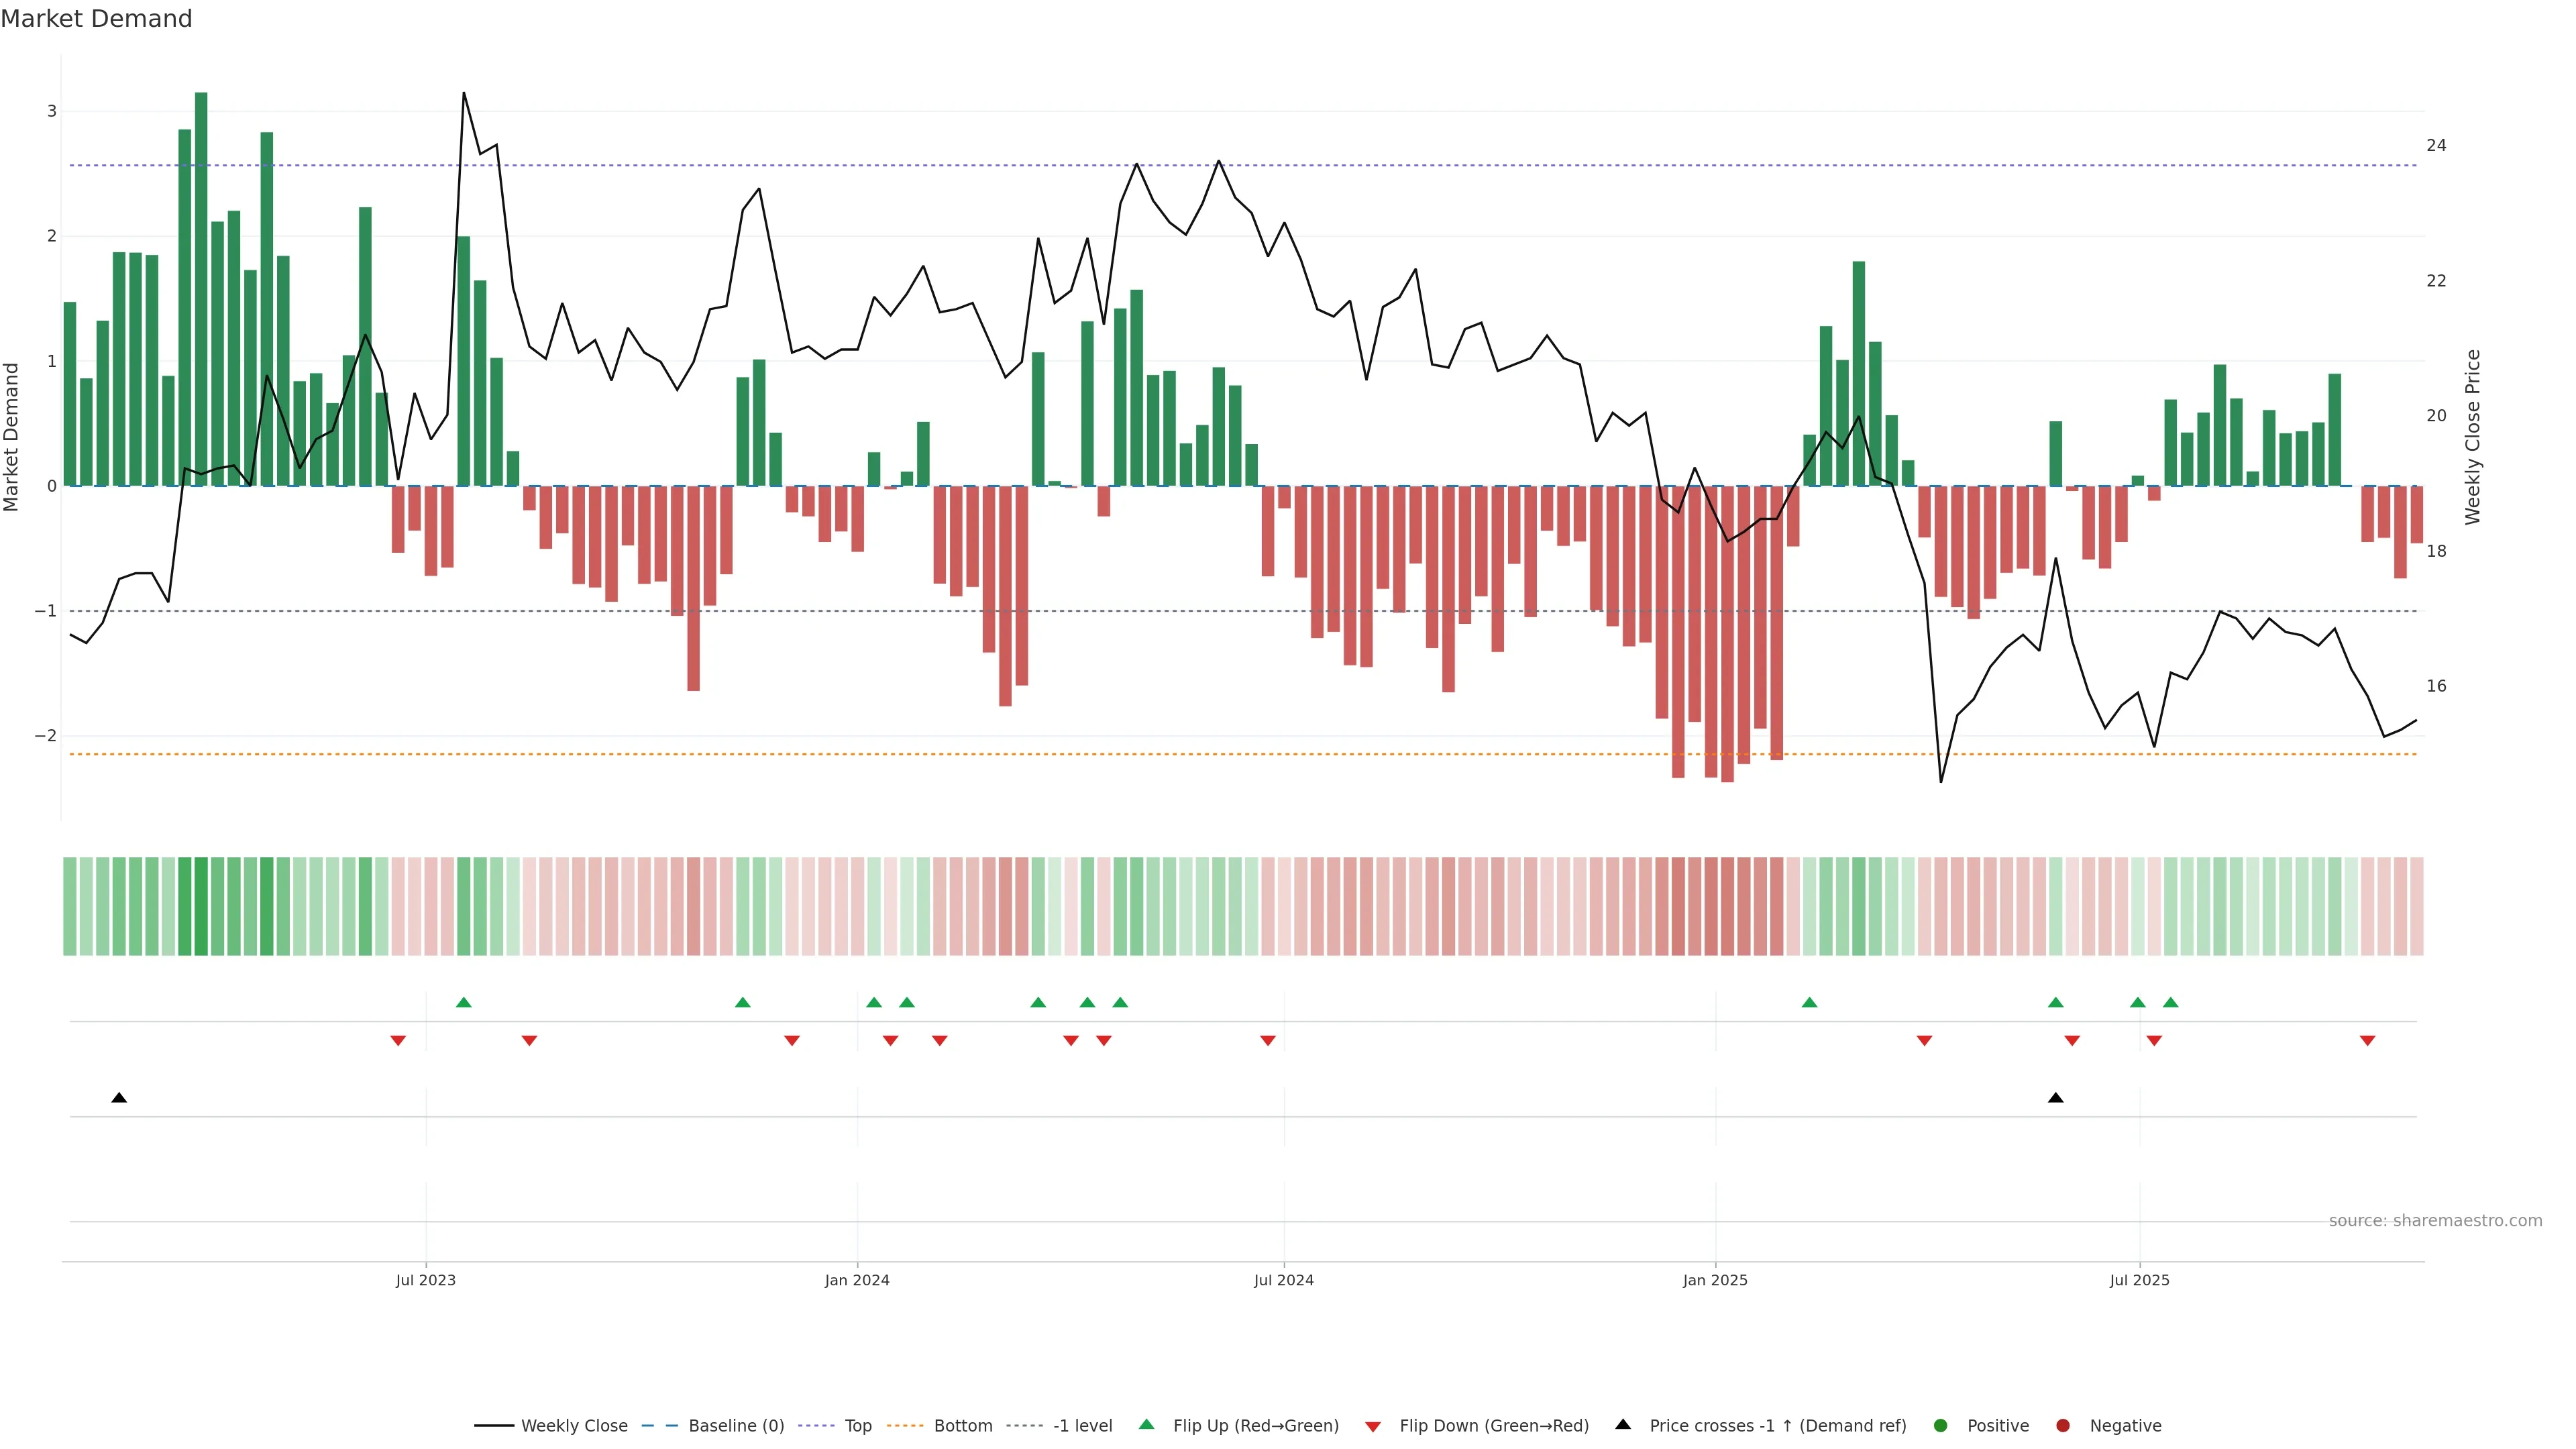Toggle the '-1 level' legend entry
2576x1449 pixels.
coord(1082,1425)
